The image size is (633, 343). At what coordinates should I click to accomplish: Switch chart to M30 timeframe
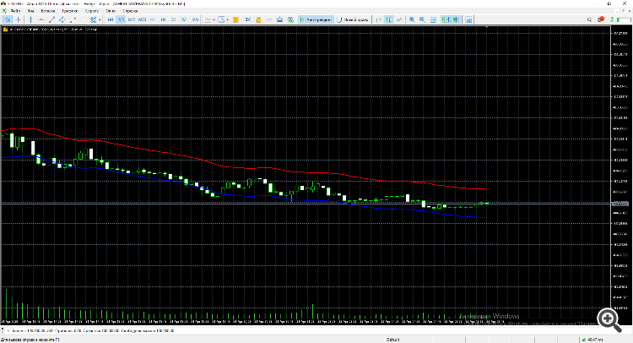coord(142,19)
